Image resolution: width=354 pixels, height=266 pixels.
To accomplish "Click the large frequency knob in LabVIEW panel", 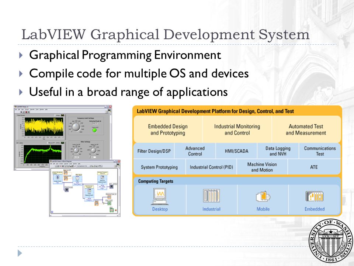I will coord(76,127).
